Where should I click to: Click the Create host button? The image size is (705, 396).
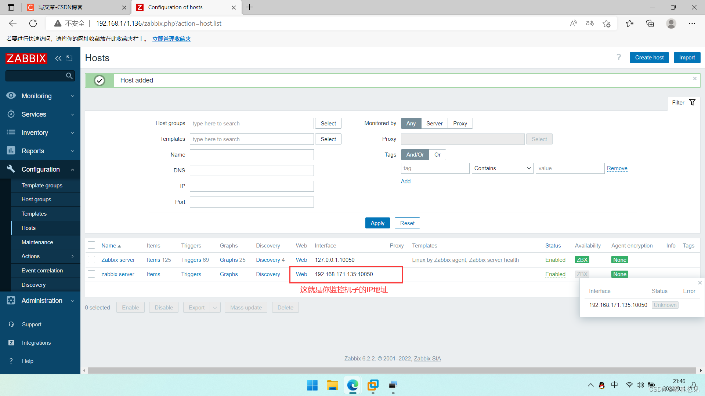pyautogui.click(x=649, y=58)
